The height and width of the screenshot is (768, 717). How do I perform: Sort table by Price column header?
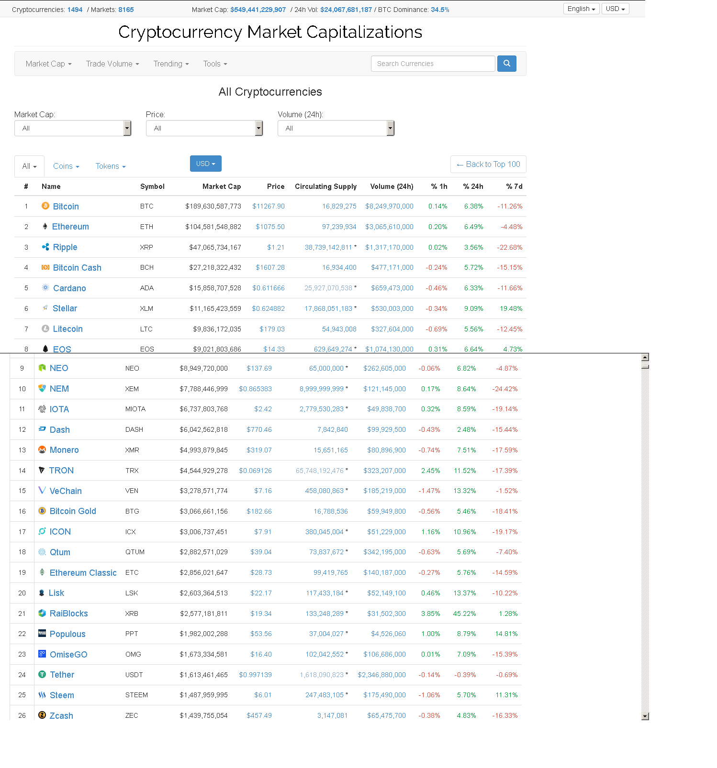point(276,187)
